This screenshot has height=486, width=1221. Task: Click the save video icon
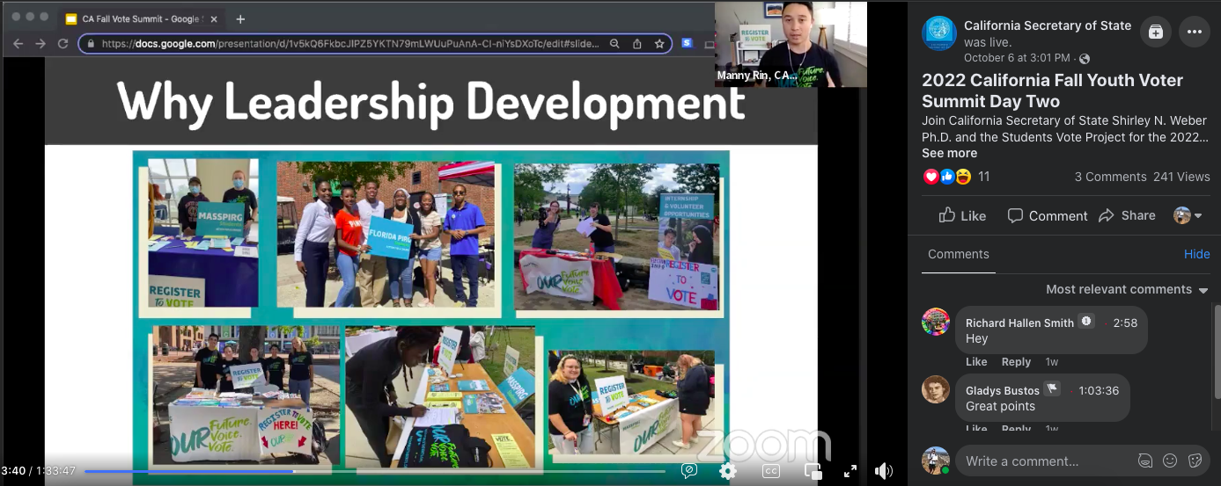(1156, 33)
